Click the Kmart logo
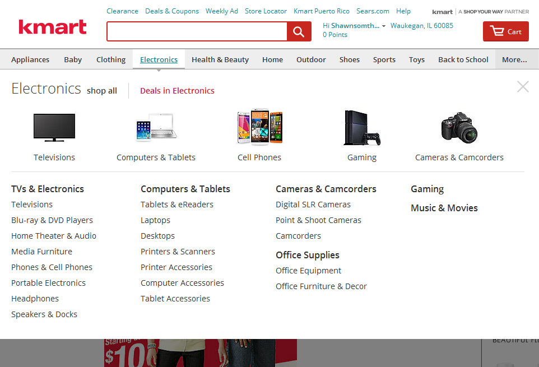The image size is (539, 367). [53, 27]
